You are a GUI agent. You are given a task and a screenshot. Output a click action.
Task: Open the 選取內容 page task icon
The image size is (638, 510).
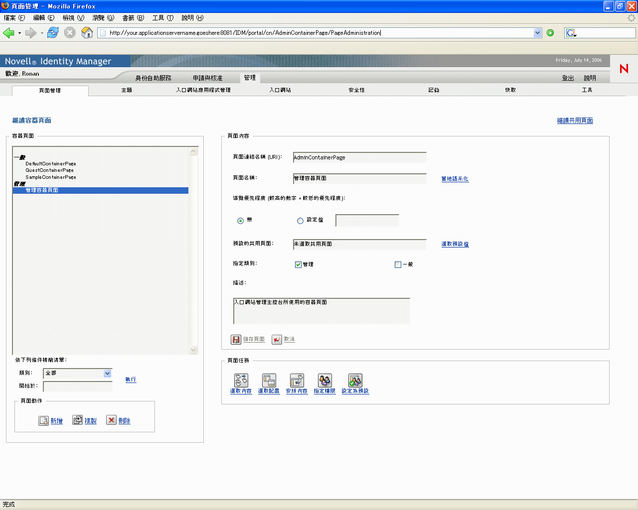(241, 381)
